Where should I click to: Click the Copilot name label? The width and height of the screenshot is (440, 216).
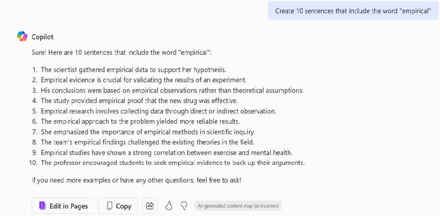pos(42,37)
